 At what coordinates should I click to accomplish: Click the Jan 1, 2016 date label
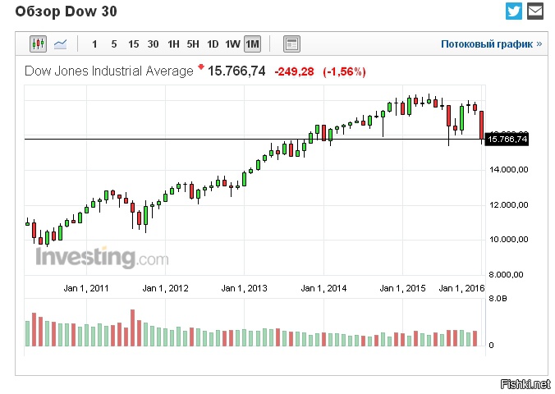pos(461,288)
